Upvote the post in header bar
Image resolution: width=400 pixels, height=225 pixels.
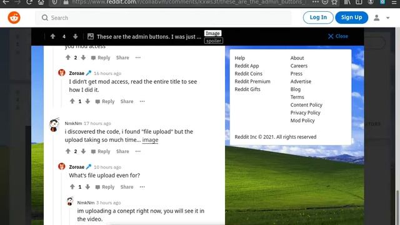pos(52,36)
